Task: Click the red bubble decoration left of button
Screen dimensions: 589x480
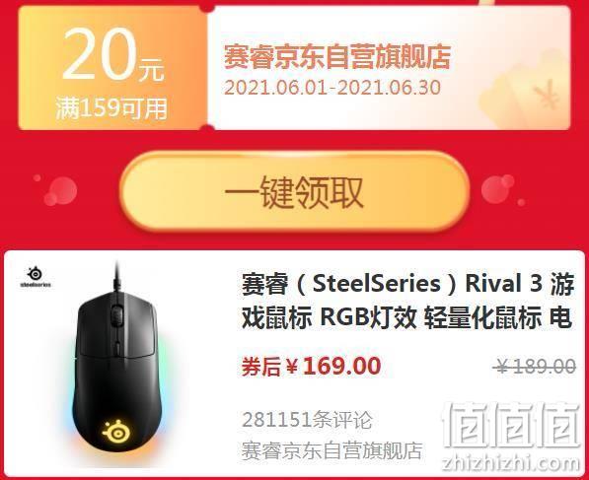Action: coord(60,191)
